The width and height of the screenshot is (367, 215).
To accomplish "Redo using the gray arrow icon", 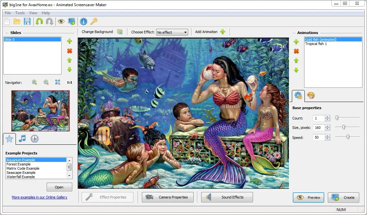I will [50, 21].
